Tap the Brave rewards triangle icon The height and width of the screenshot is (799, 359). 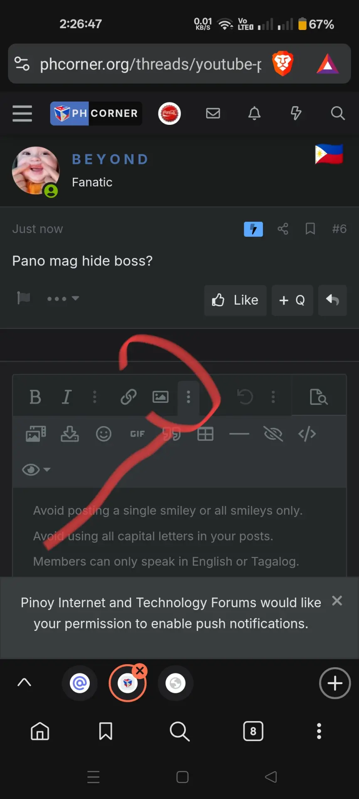point(328,64)
